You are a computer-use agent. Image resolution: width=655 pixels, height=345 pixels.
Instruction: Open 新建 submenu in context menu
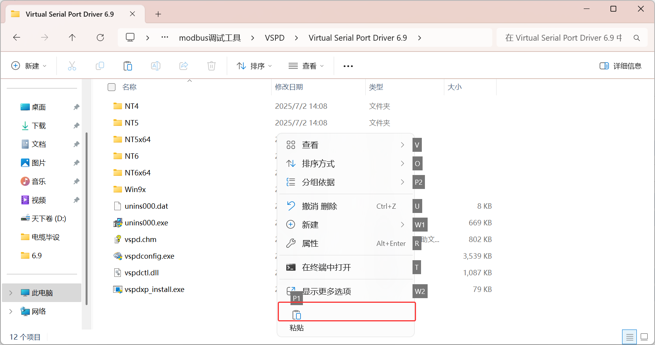(x=346, y=225)
